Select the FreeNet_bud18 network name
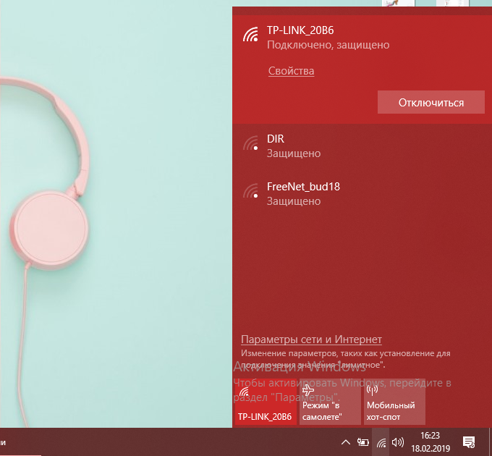The height and width of the screenshot is (456, 492). 303,187
